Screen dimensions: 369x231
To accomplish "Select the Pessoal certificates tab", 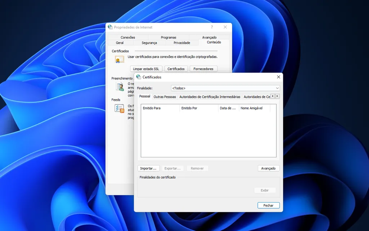I will [x=145, y=96].
